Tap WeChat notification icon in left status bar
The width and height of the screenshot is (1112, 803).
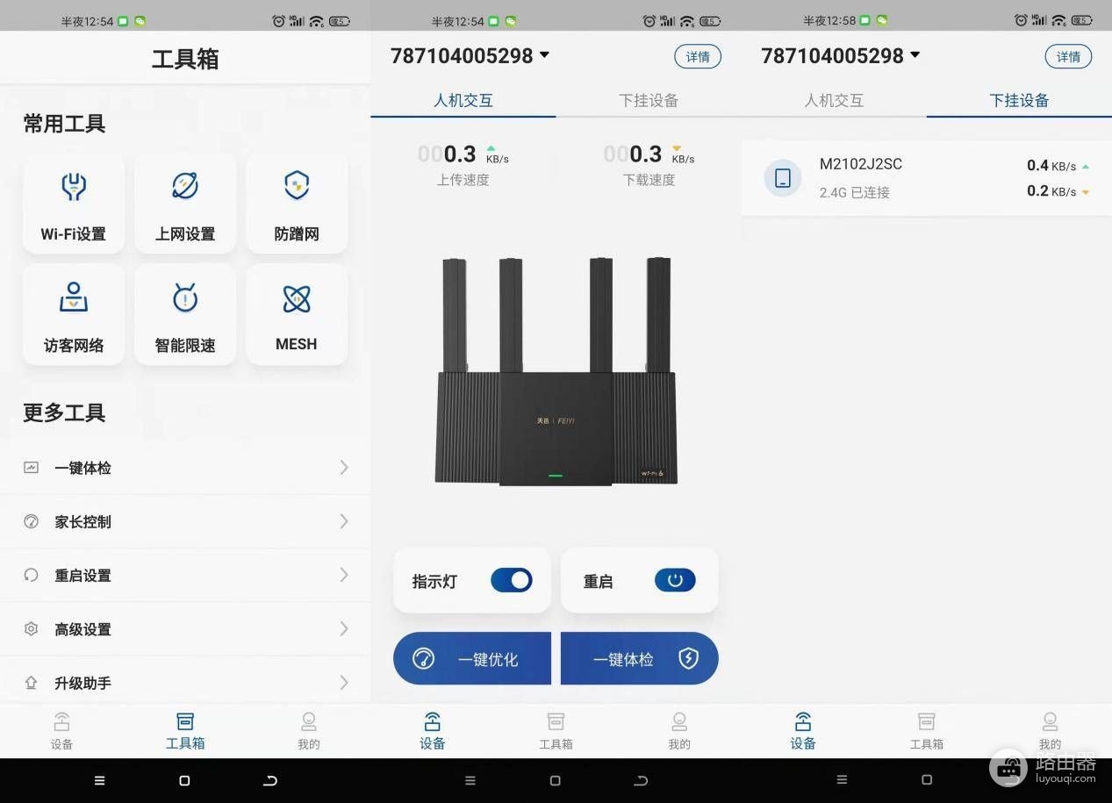tap(140, 20)
